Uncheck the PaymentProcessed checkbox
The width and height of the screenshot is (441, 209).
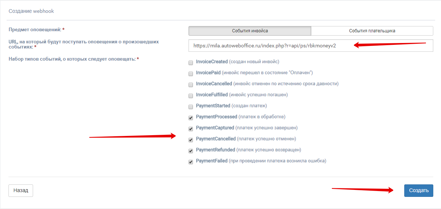pos(191,118)
